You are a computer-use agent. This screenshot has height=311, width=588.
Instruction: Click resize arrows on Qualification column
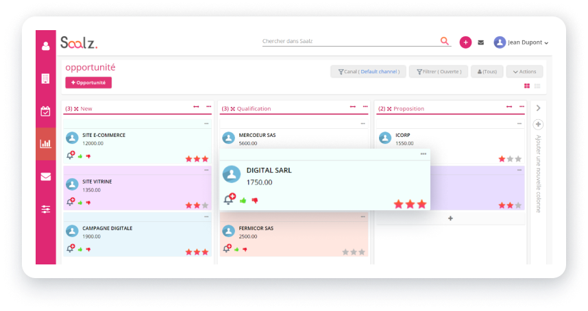pyautogui.click(x=353, y=107)
